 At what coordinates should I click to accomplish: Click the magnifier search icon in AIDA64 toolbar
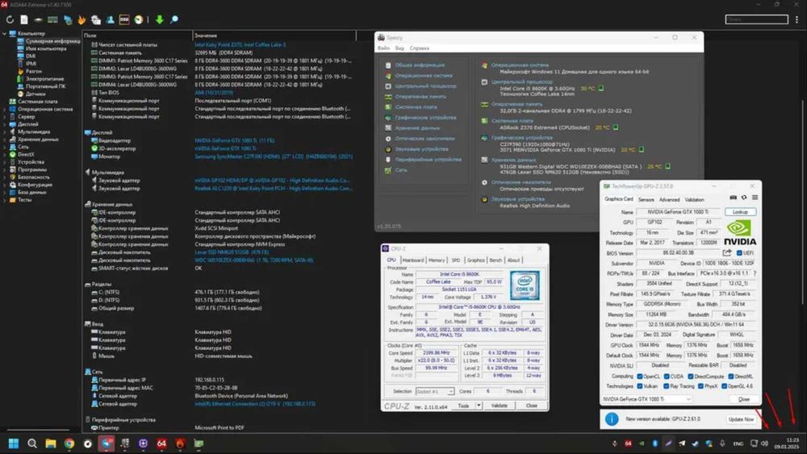click(x=174, y=19)
